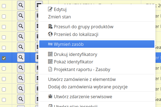
Task: Click Przesuń do grupy produktów
Action: pos(97,27)
